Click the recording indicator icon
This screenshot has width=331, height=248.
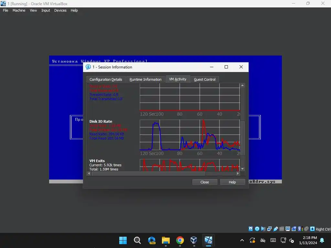pyautogui.click(x=294, y=229)
